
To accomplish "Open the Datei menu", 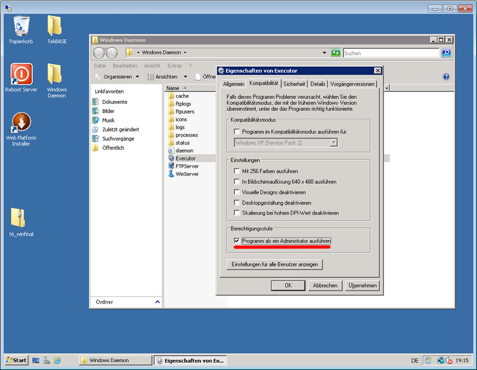I will tap(100, 66).
